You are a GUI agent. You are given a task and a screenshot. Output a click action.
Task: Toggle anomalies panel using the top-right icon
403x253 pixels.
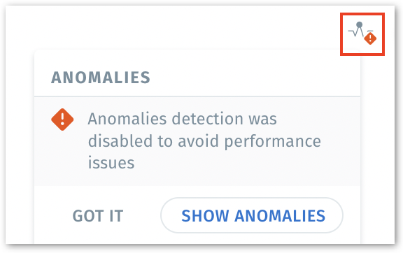[x=362, y=34]
